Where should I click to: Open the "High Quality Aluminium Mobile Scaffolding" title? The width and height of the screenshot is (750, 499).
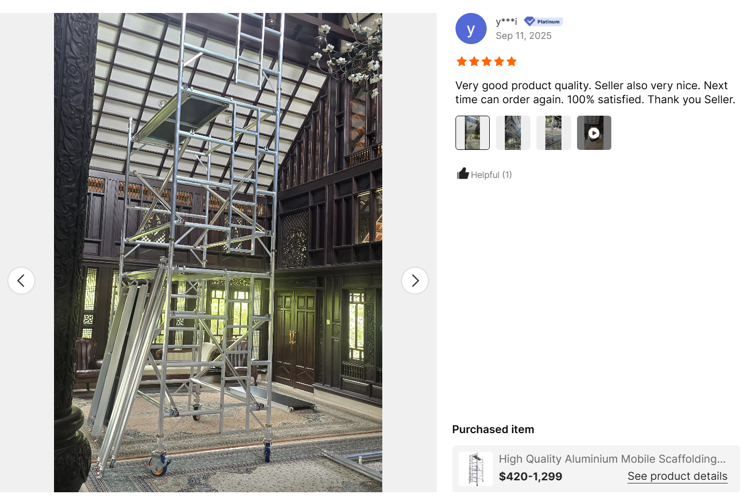[612, 459]
